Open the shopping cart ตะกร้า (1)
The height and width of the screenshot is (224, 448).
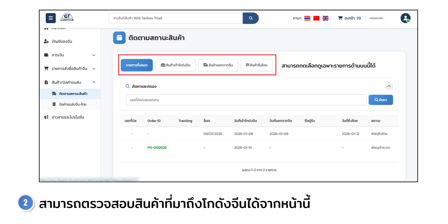[349, 18]
